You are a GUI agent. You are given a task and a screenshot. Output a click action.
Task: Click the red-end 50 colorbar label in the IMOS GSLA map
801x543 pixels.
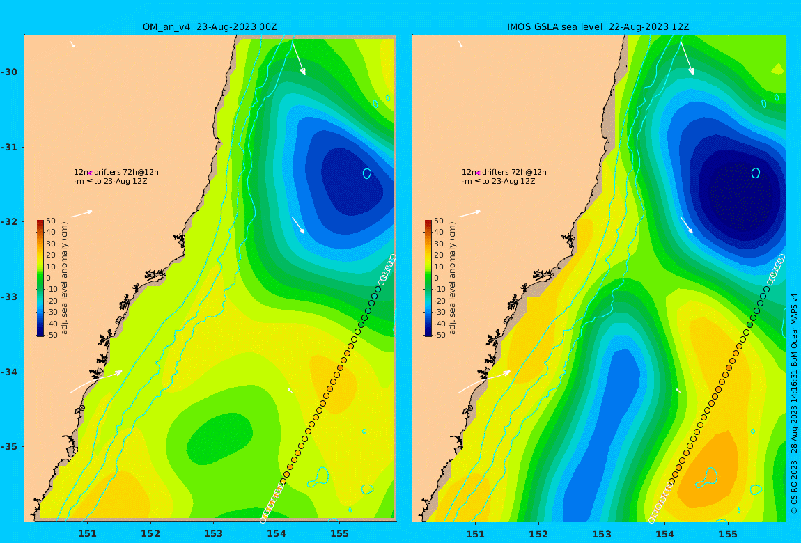(439, 221)
